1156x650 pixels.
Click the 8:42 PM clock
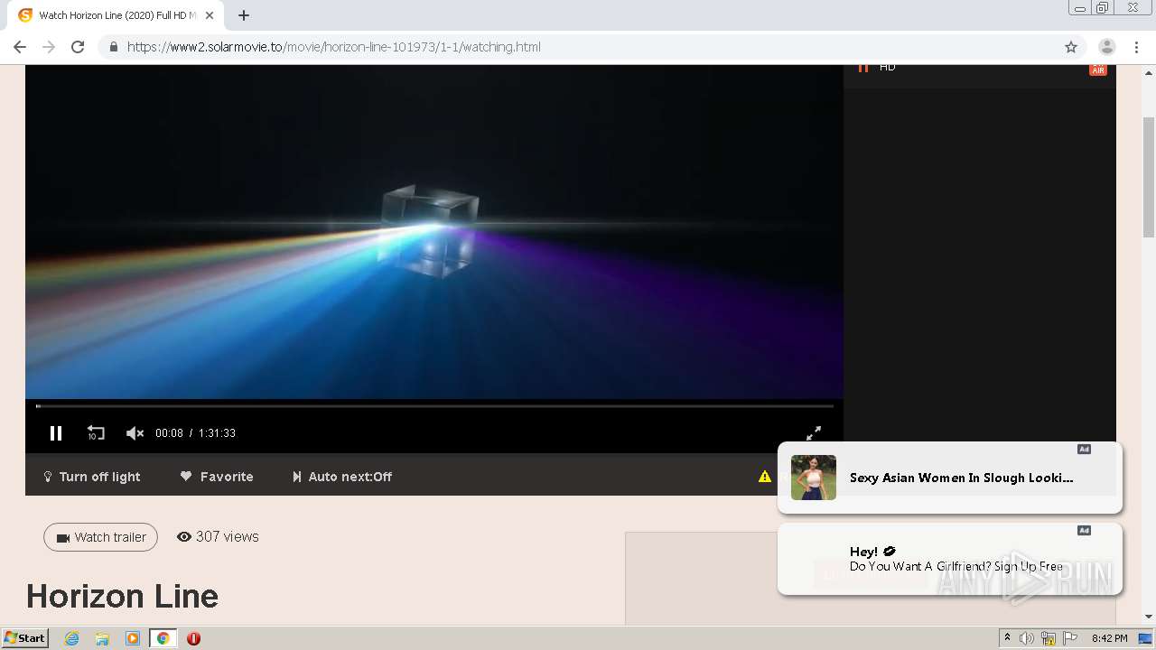pyautogui.click(x=1109, y=638)
